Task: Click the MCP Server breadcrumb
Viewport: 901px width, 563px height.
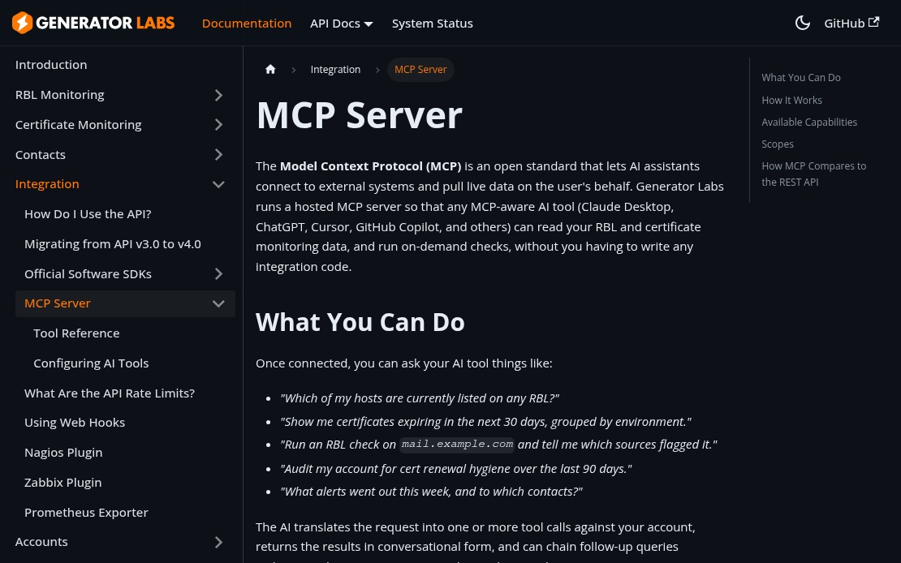Action: pos(420,70)
